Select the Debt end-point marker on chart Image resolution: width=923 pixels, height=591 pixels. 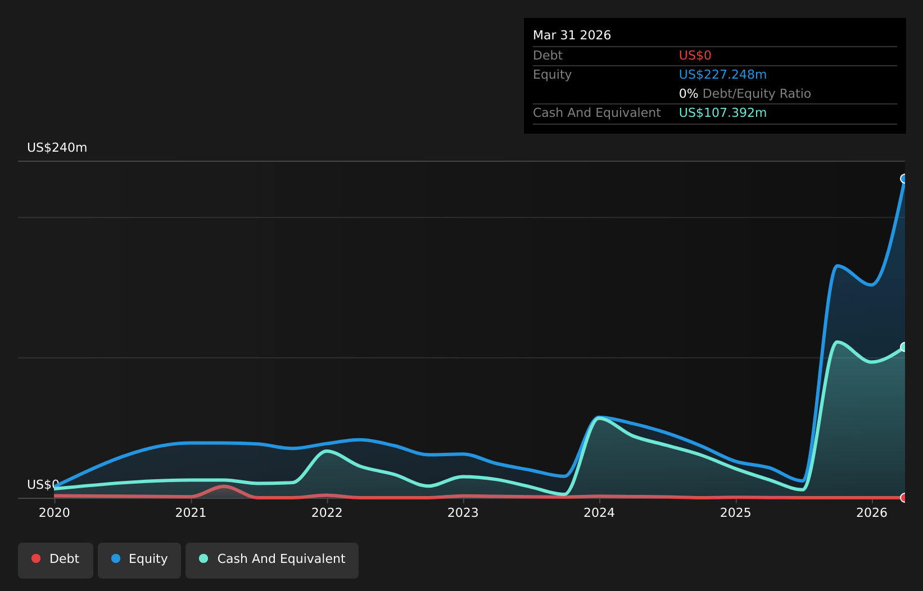tap(904, 498)
